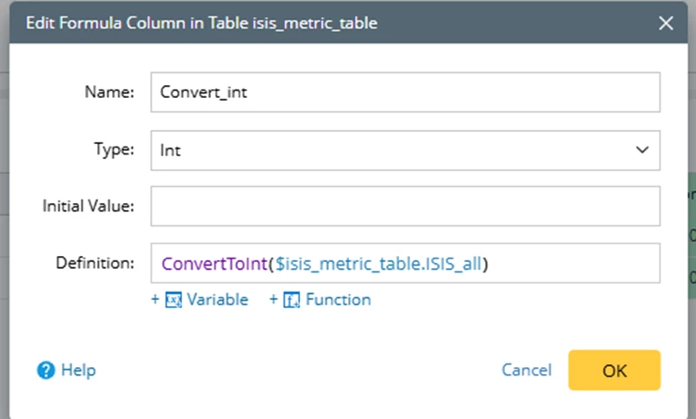Confirm changes with the OK button
Screen dimensions: 696x419
click(x=614, y=370)
